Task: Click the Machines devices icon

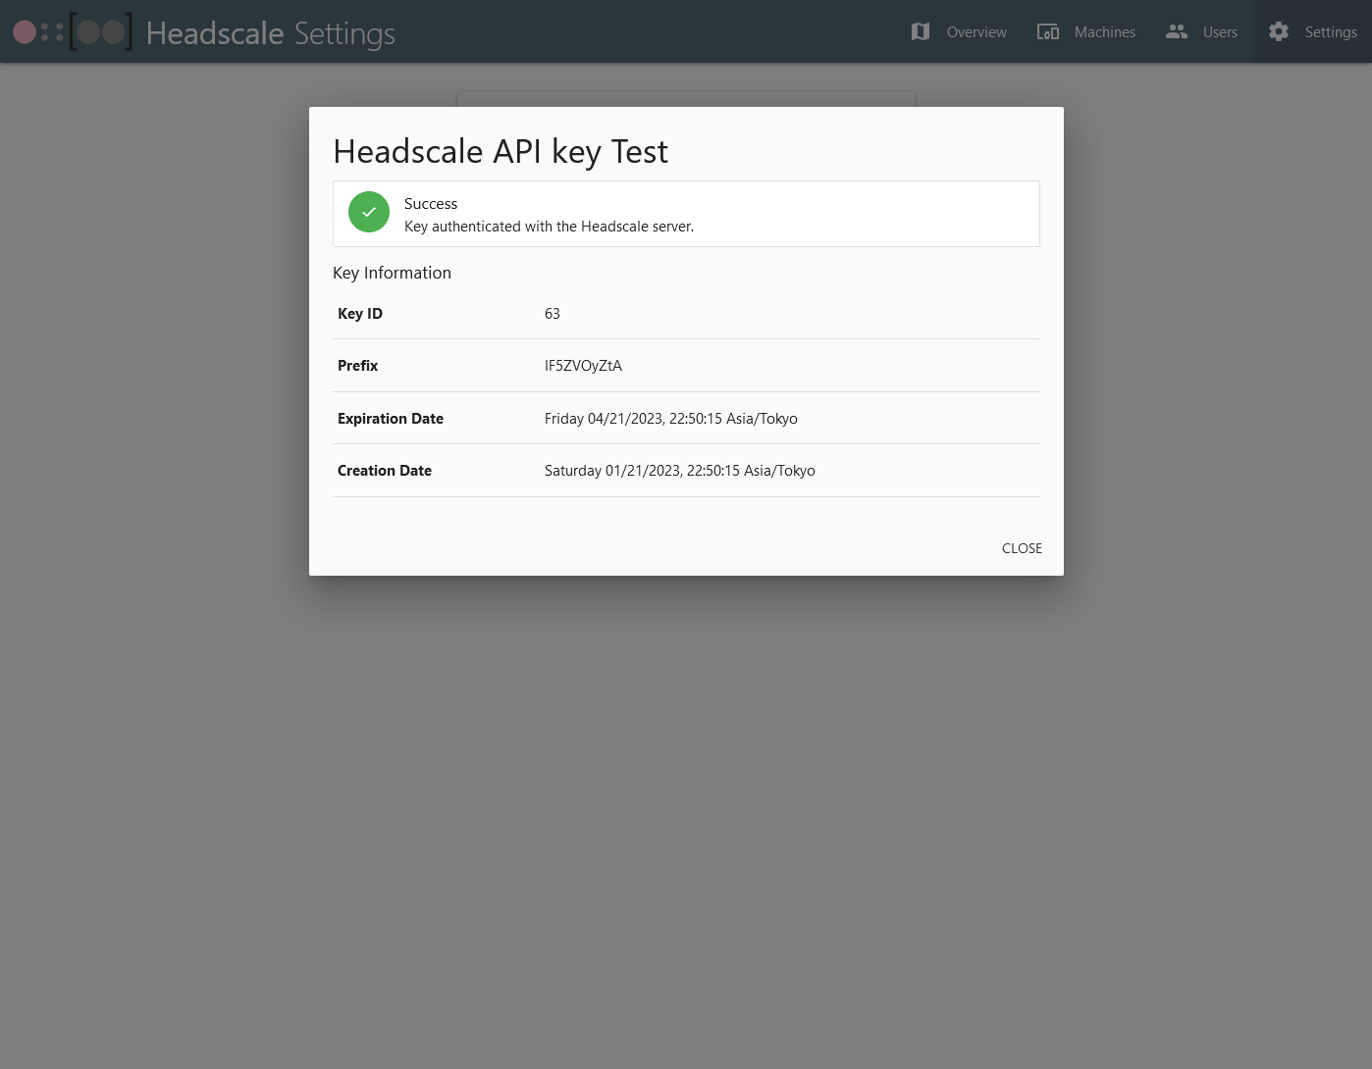Action: click(x=1047, y=31)
